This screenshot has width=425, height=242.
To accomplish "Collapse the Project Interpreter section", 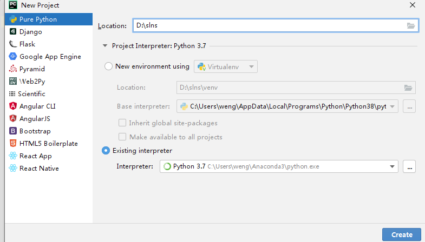I will point(105,46).
